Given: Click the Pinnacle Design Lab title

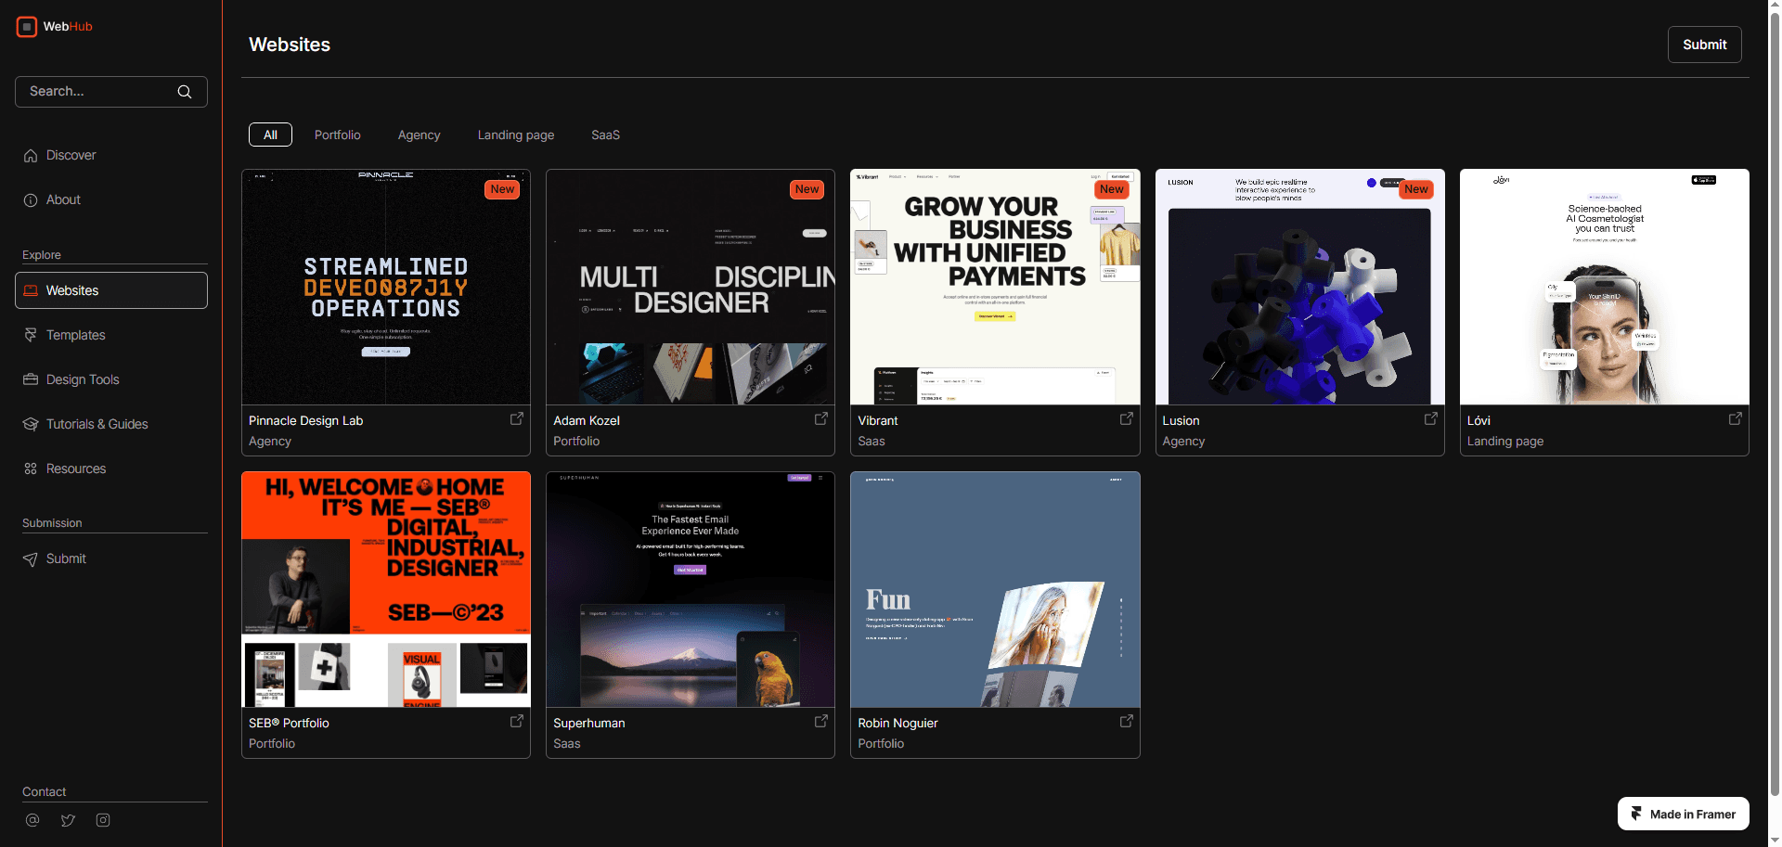Looking at the screenshot, I should pyautogui.click(x=305, y=420).
